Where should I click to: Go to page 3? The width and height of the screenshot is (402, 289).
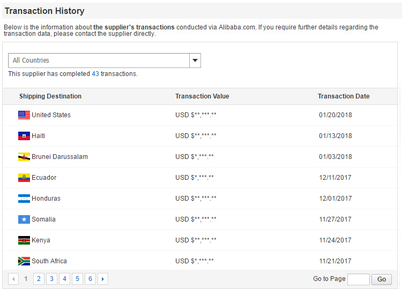[51, 279]
